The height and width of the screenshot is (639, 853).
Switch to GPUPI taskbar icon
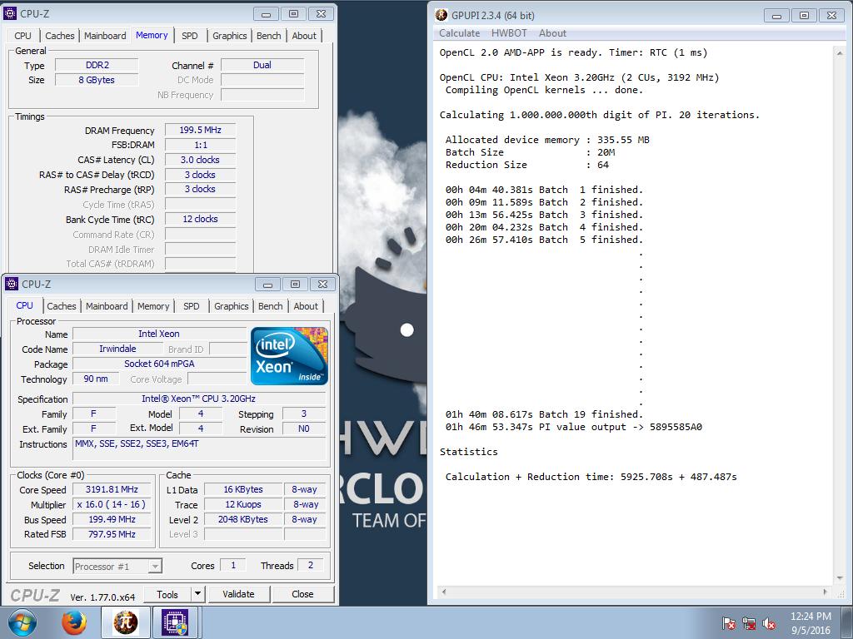click(125, 622)
